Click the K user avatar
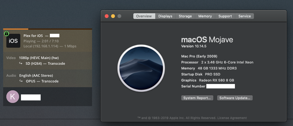This screenshot has height=126, width=293. coord(12,97)
